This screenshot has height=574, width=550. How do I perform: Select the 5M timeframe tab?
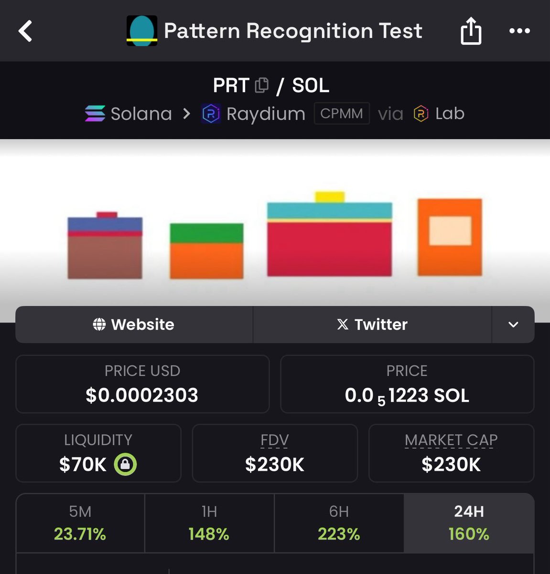80,523
